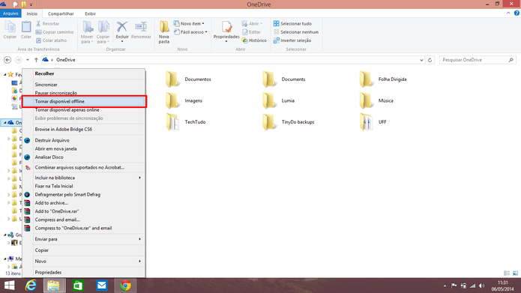
Task: Open Internet Explorer from the taskbar
Action: pyautogui.click(x=31, y=286)
